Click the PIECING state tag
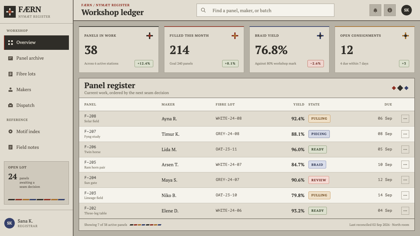 click(x=319, y=134)
